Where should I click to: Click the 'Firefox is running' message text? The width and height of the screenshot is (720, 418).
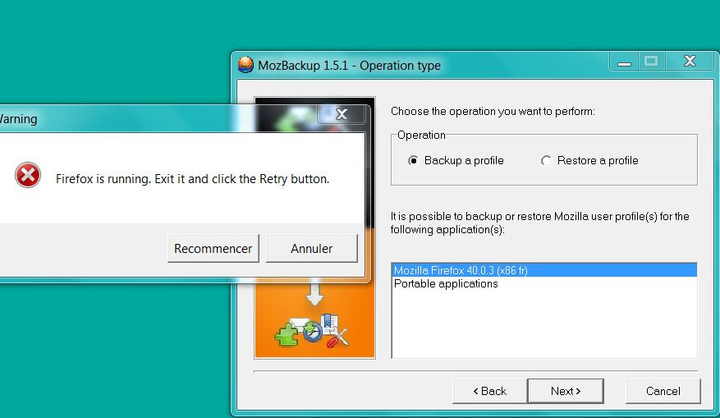point(192,179)
